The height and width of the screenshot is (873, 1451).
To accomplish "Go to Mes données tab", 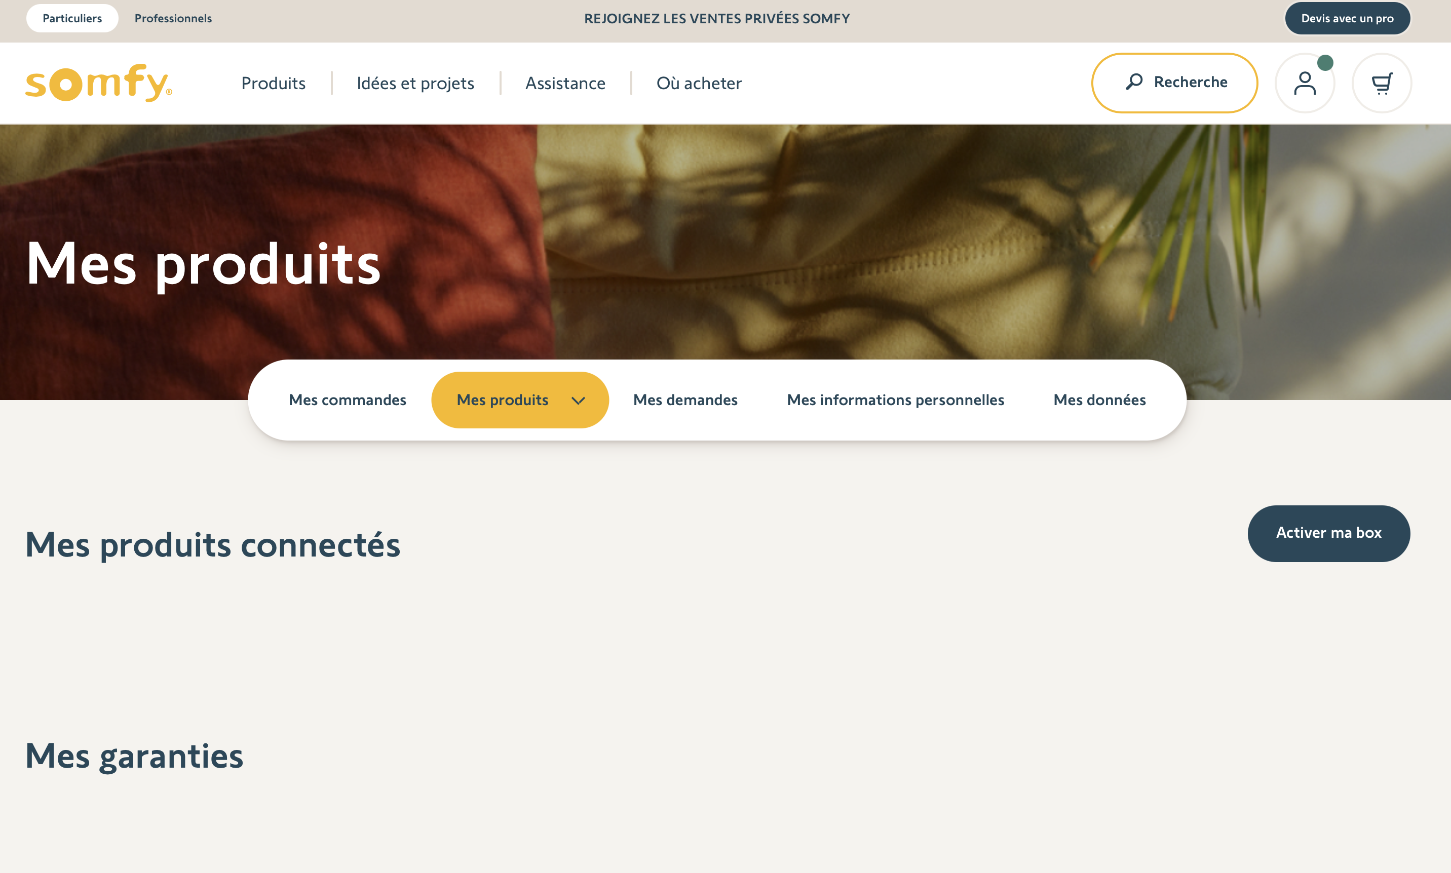I will tap(1099, 400).
